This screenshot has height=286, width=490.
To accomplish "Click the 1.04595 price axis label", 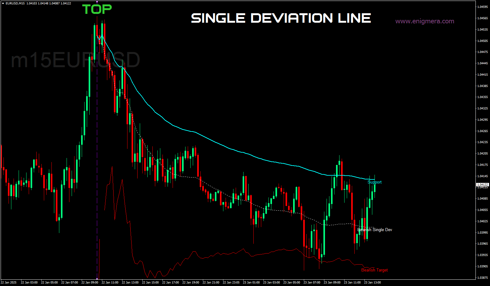I will pos(483,7).
